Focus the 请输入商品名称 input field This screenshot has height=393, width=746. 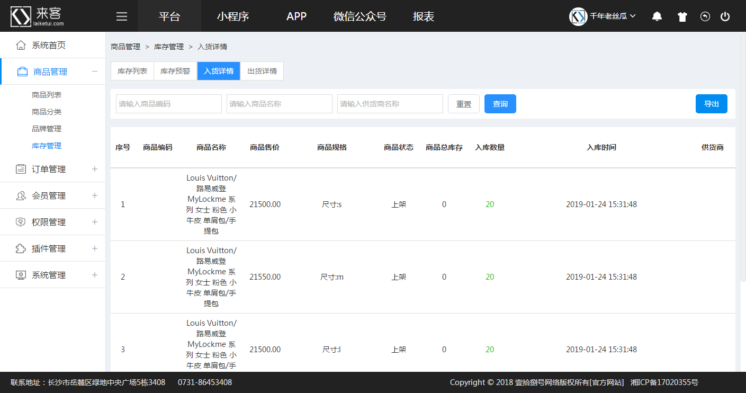click(x=280, y=104)
